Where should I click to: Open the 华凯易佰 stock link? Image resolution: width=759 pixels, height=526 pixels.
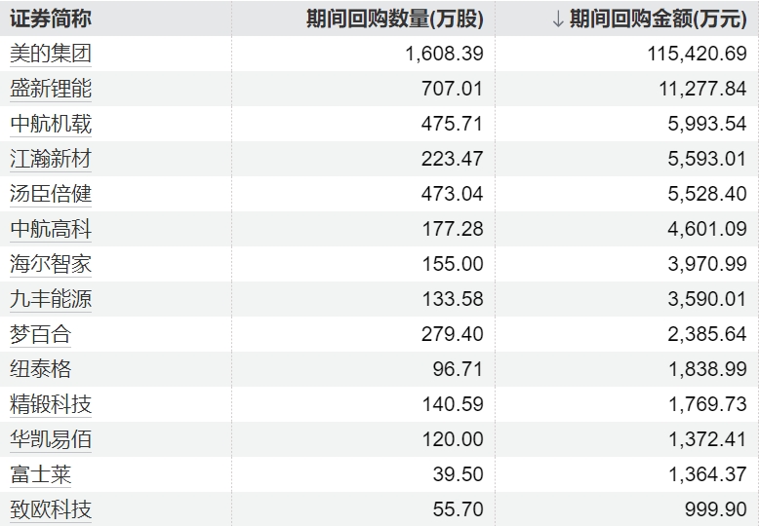tap(51, 439)
